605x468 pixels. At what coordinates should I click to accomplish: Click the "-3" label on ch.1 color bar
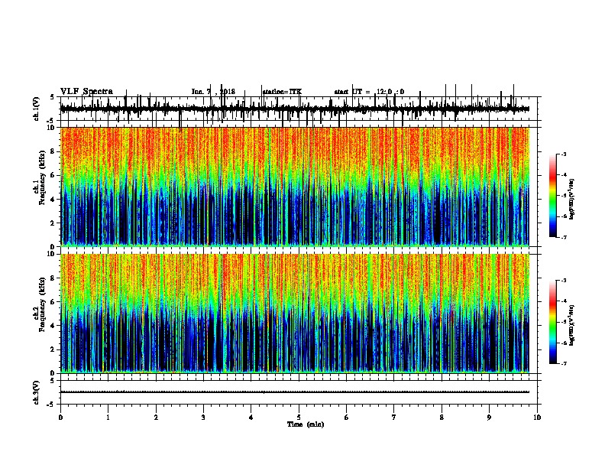tap(564, 154)
